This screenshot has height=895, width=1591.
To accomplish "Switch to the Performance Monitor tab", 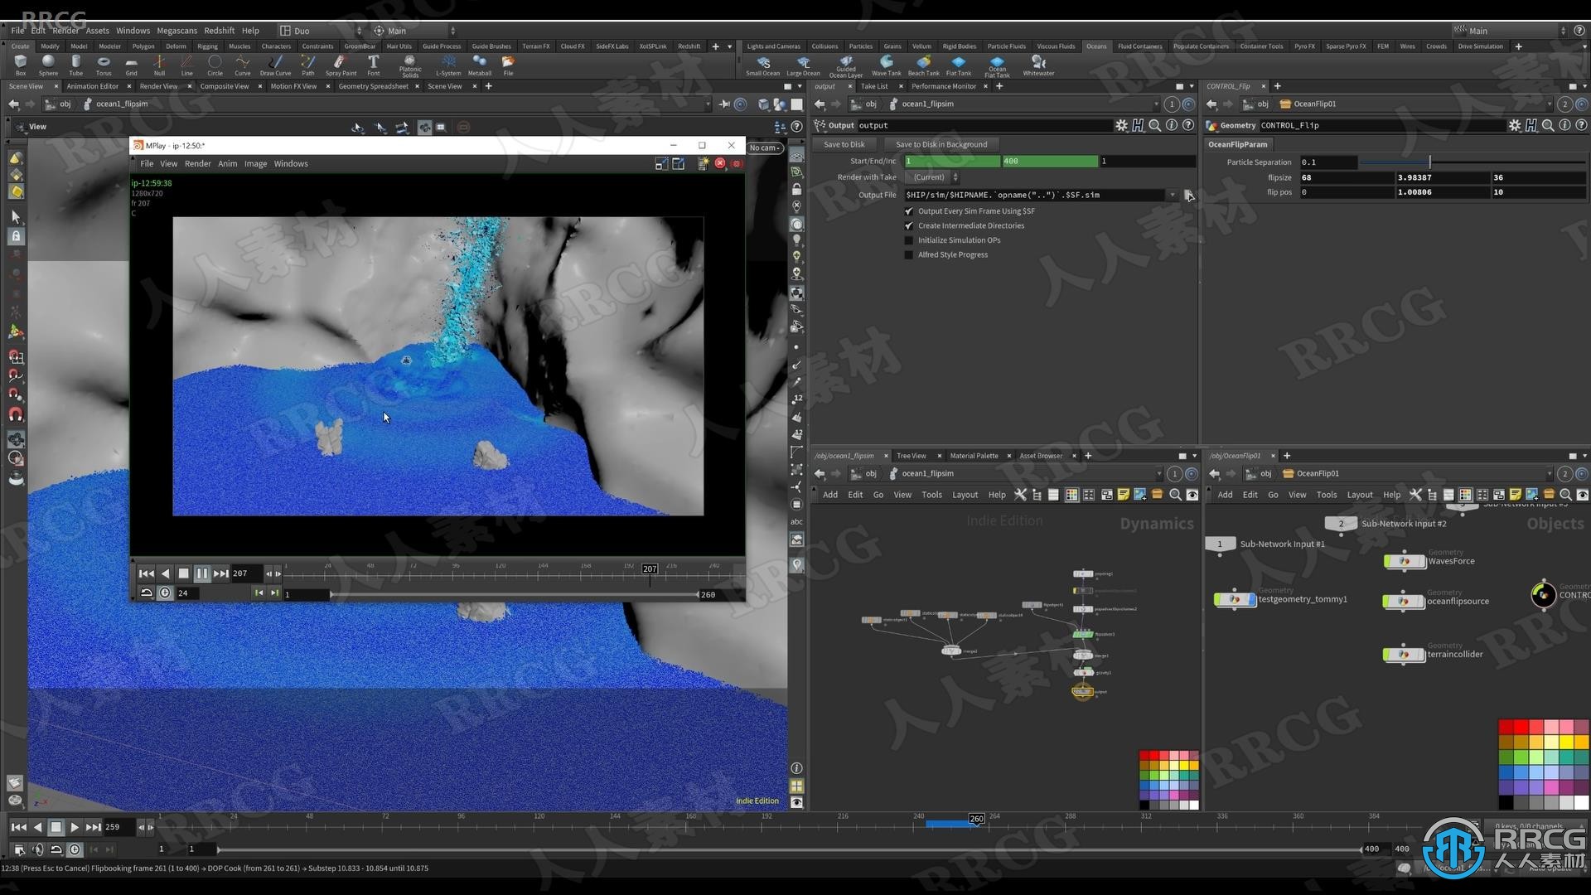I will [x=943, y=86].
